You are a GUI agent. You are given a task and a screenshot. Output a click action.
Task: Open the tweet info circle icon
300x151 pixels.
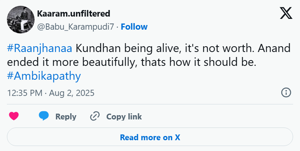pos(286,93)
